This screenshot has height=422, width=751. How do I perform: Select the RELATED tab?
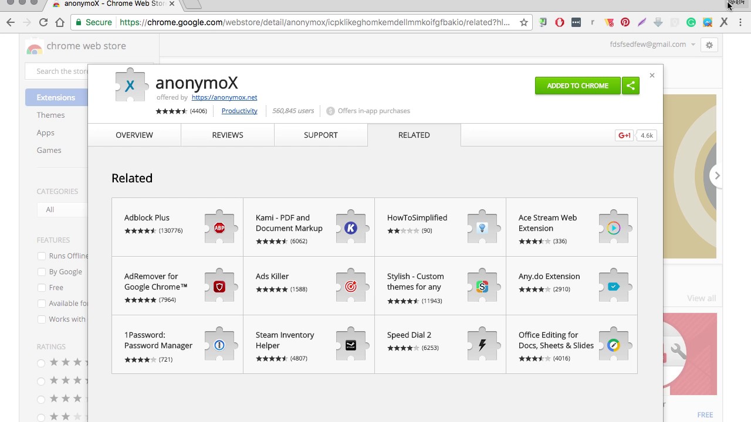pos(414,135)
